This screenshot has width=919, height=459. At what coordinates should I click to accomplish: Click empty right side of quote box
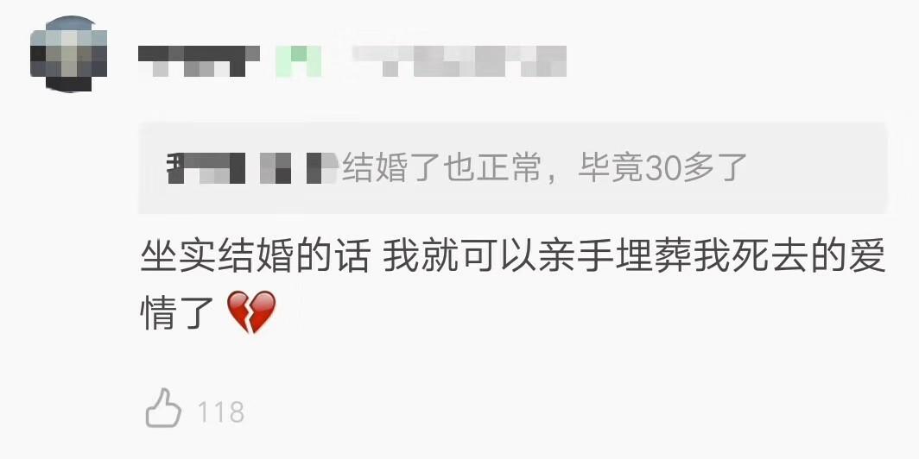coord(818,168)
